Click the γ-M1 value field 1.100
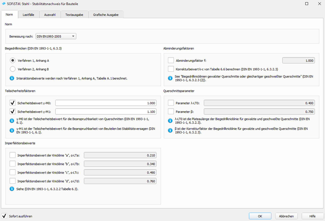Image resolution: width=325 pixels, height=221 pixels. click(x=106, y=112)
